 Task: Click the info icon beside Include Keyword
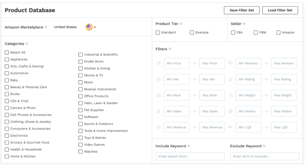[189, 146]
